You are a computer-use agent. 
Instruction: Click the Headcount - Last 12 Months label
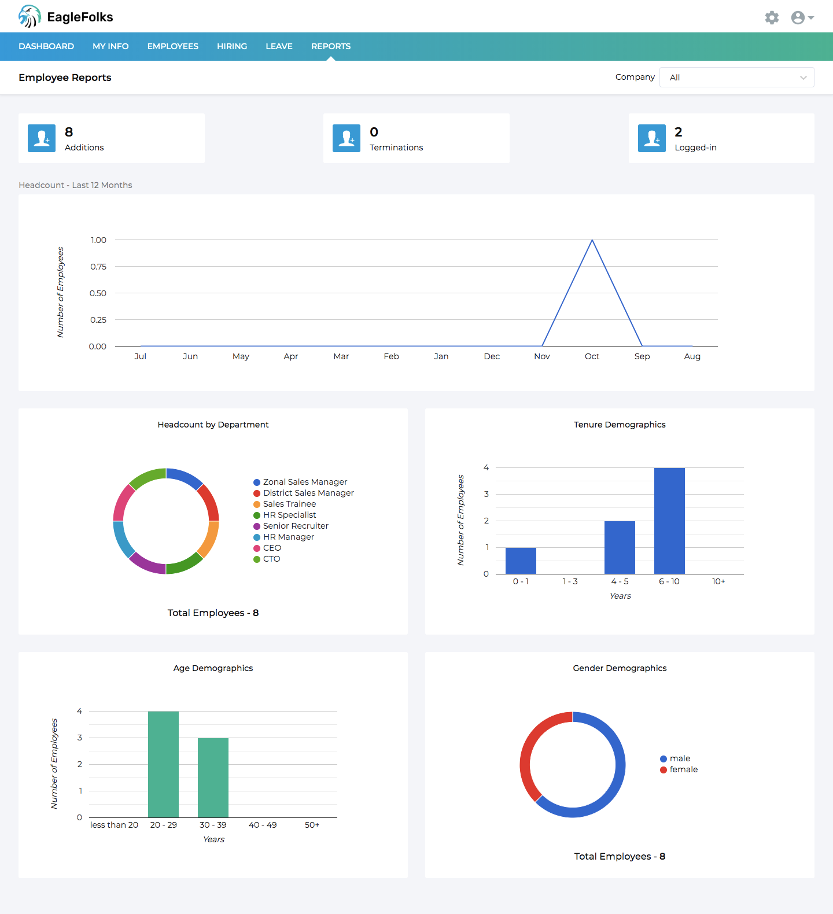(x=75, y=185)
